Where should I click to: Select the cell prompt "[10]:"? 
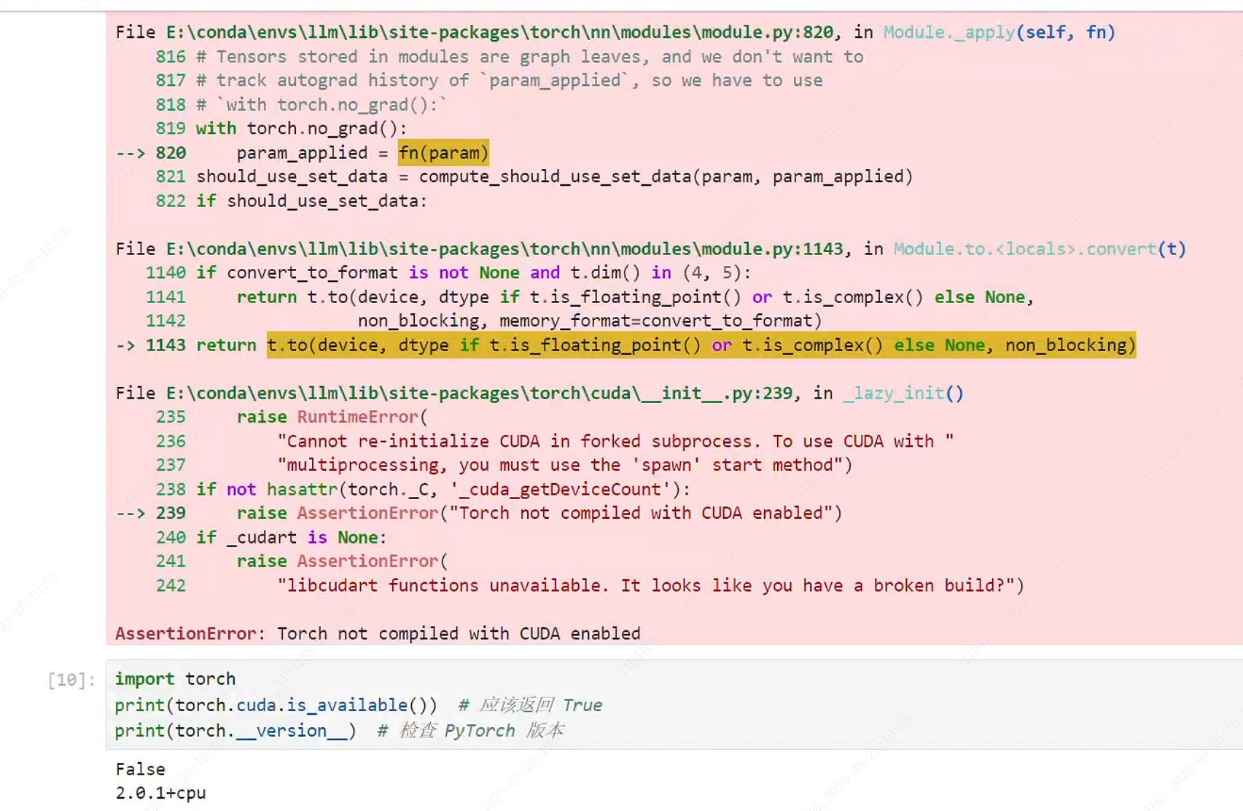[x=71, y=680]
